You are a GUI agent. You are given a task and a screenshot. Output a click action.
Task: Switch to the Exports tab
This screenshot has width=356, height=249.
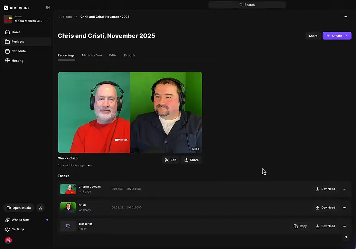(130, 55)
